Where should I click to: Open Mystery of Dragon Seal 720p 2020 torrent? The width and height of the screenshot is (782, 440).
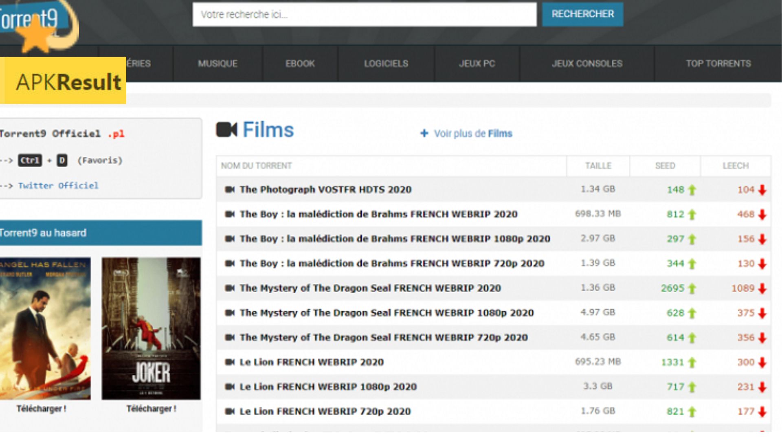[x=384, y=337]
